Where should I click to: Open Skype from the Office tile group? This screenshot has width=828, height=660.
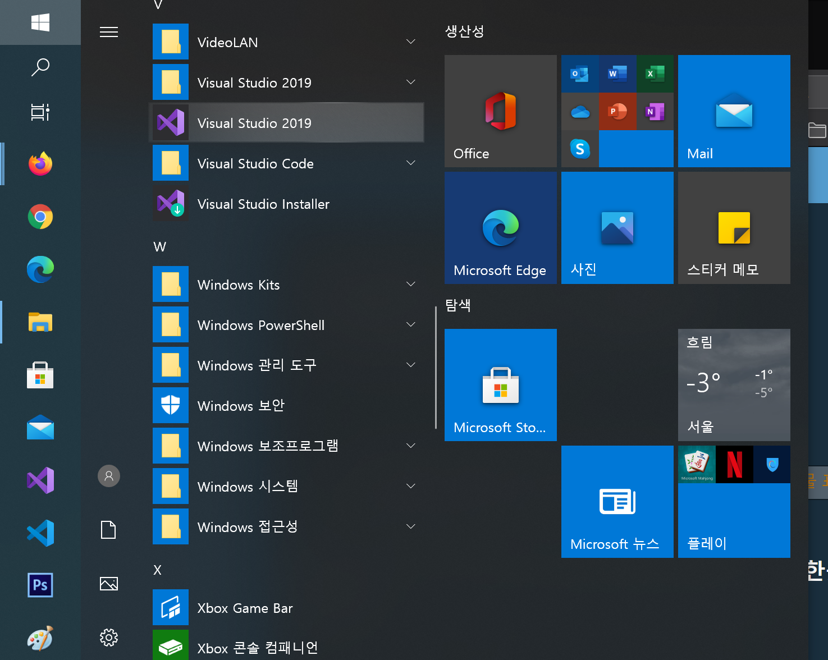click(579, 149)
